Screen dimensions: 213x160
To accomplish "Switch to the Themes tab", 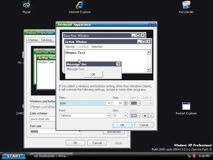I will point(33,40).
